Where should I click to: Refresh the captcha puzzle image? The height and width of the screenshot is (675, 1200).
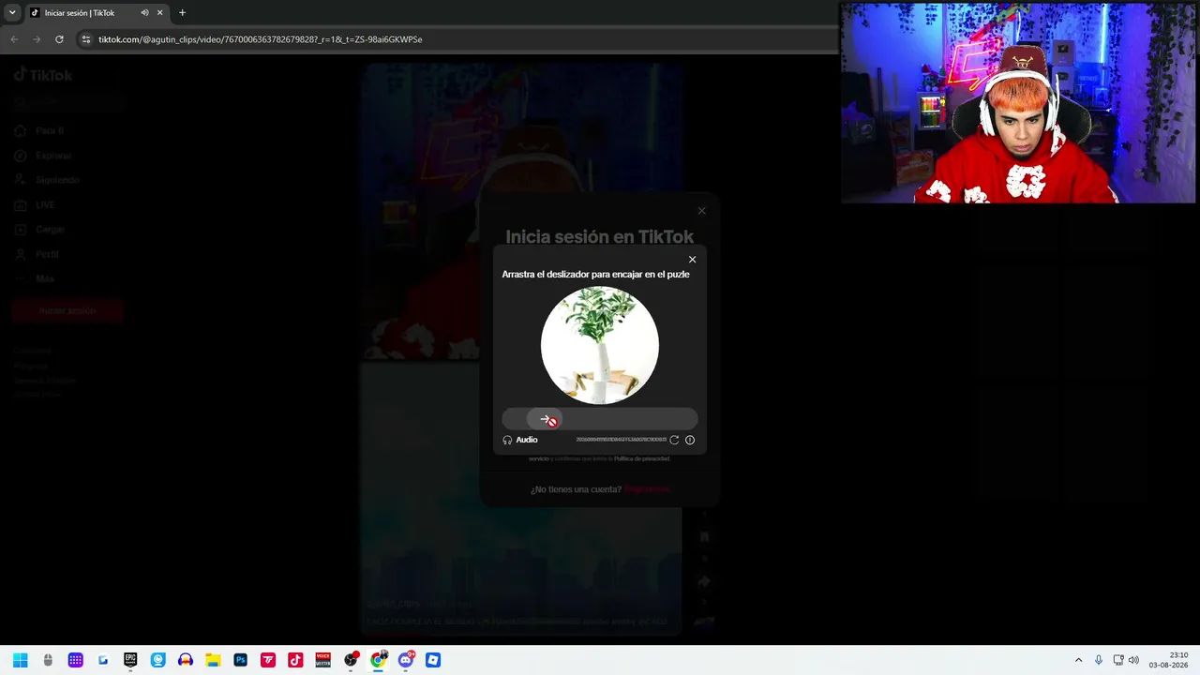674,440
